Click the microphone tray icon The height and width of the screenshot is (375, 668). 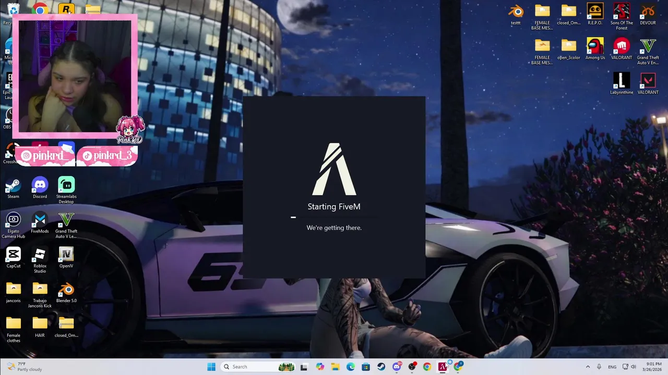tap(599, 367)
